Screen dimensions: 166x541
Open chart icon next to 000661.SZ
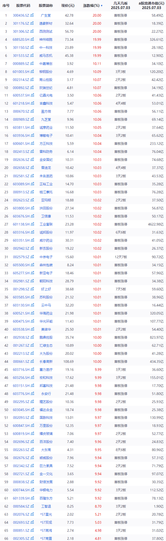tap(32, 362)
